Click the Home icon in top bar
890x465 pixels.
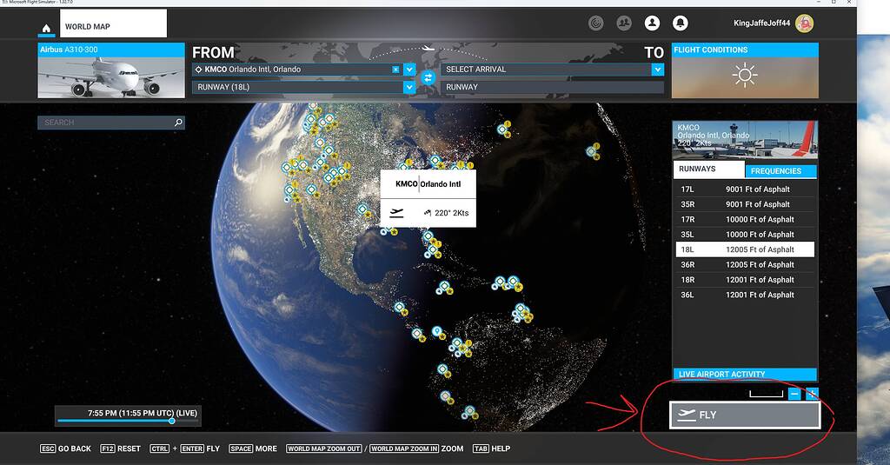[x=47, y=27]
